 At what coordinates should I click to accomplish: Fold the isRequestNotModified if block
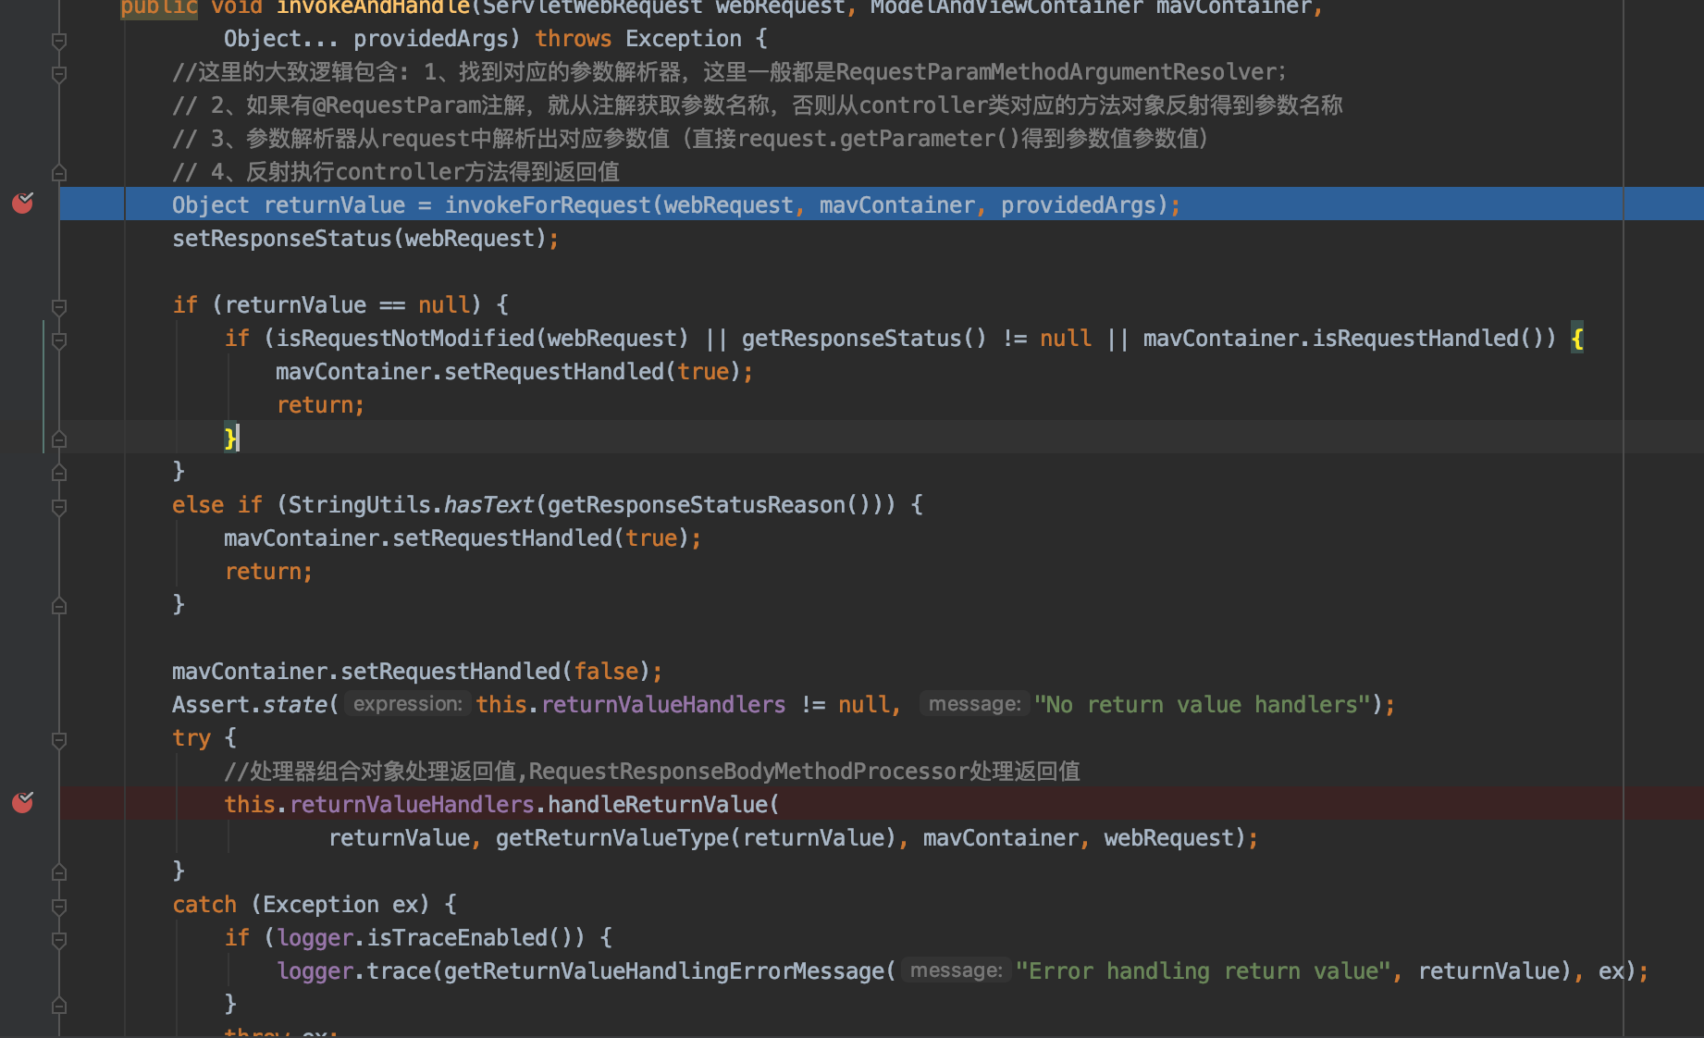tap(59, 340)
